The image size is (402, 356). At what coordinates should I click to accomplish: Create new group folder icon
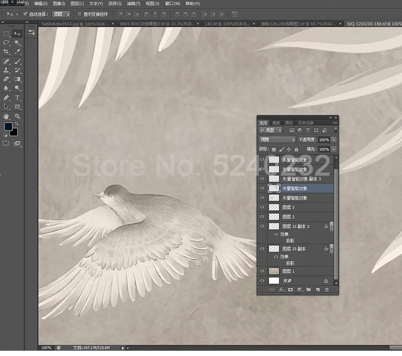pos(309,290)
